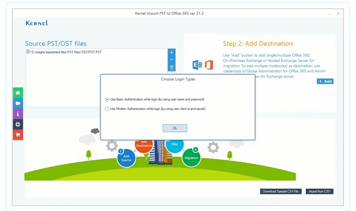The height and width of the screenshot is (211, 356).
Task: Click the blue Add destination button
Action: 325,81
